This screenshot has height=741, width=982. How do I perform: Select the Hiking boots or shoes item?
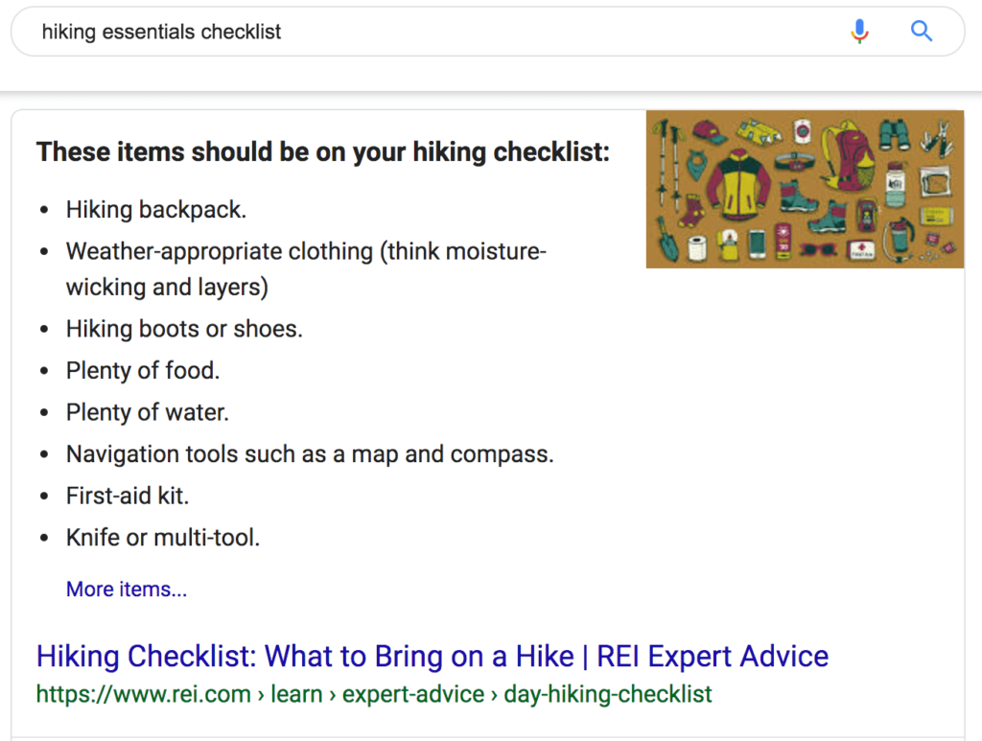[x=184, y=329]
